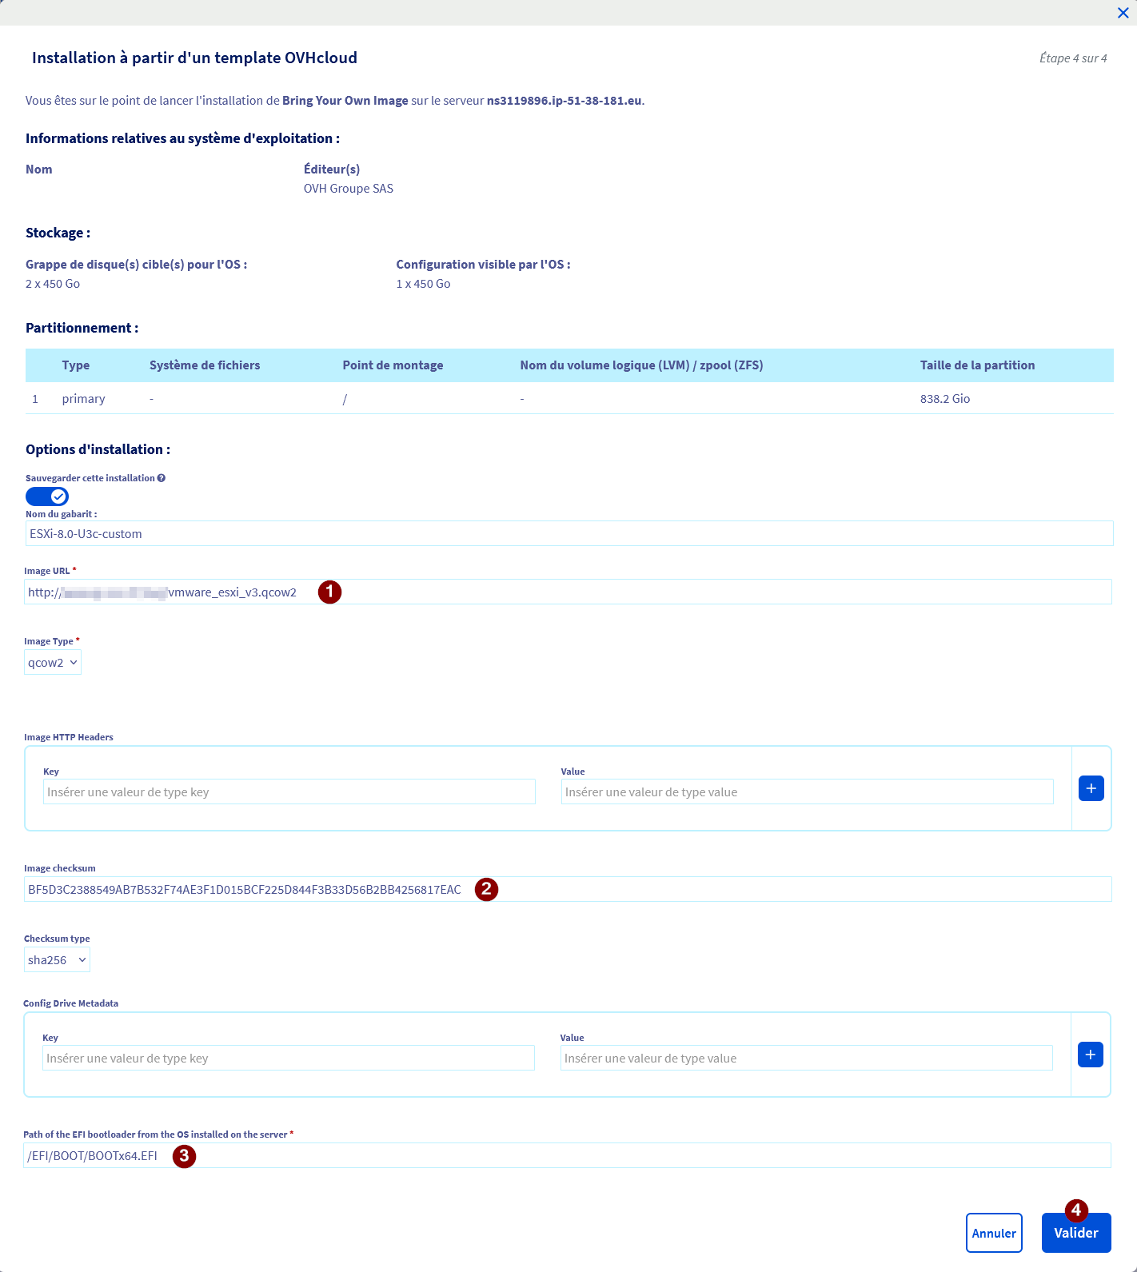Confirm installation with Valider button

(1076, 1233)
